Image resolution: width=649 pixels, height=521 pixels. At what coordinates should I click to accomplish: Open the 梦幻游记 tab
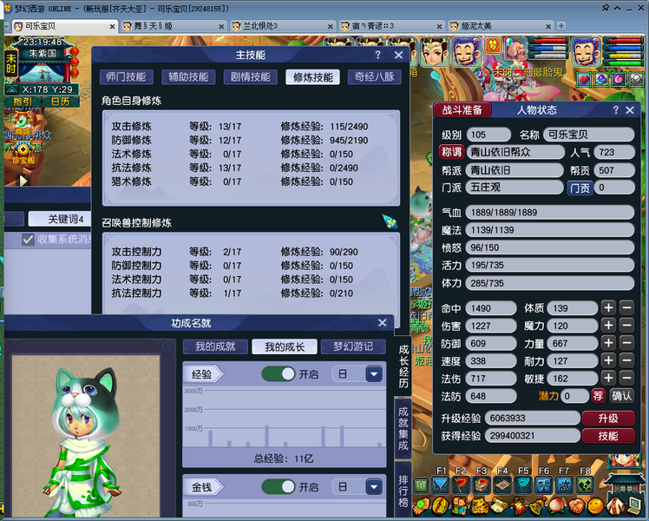353,346
